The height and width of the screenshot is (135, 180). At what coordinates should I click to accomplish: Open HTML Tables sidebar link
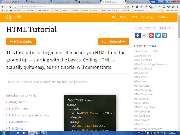click(x=141, y=103)
